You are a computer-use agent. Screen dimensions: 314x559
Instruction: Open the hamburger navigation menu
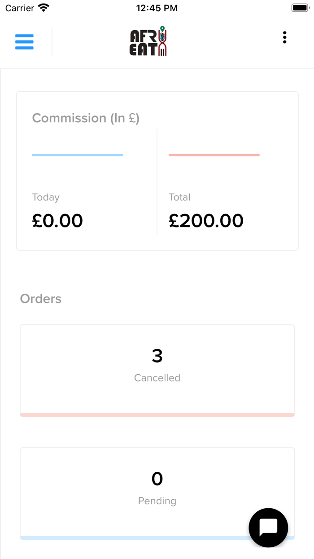coord(24,42)
